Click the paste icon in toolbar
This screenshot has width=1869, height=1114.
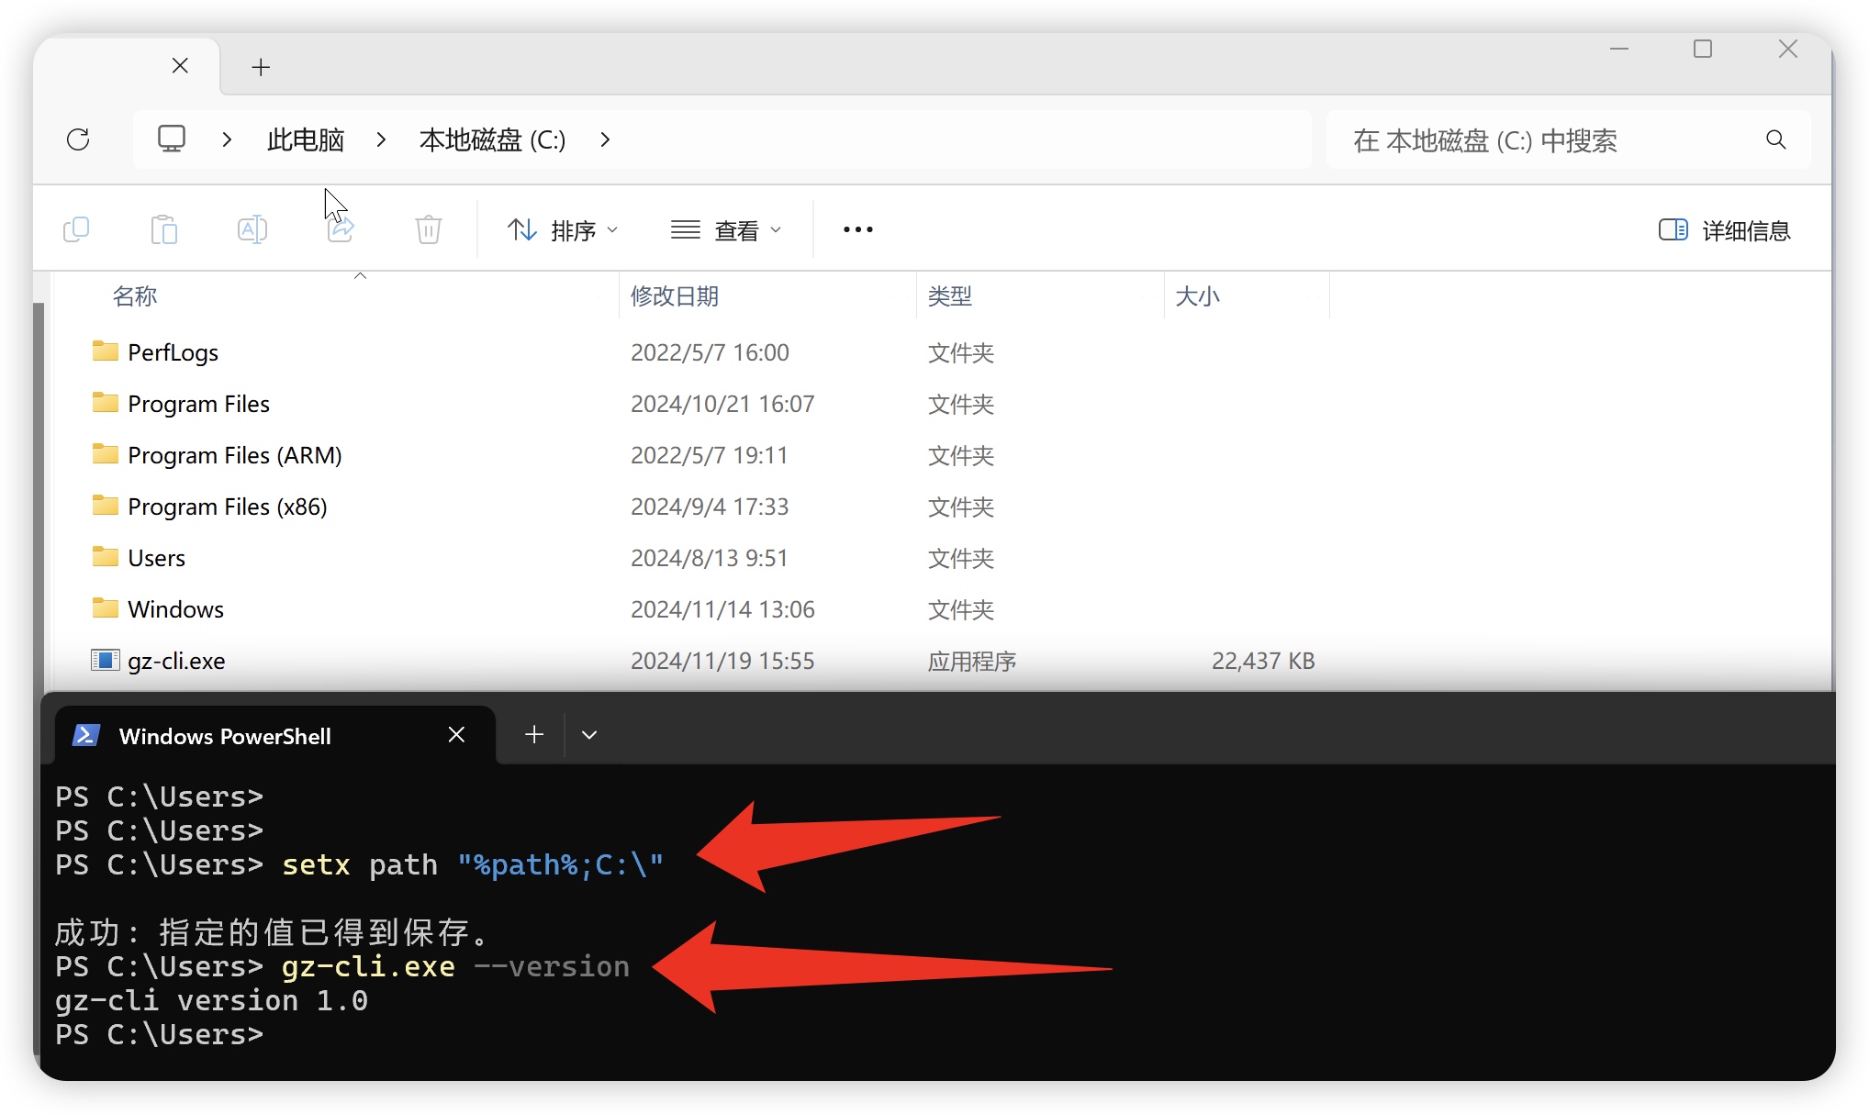click(164, 229)
